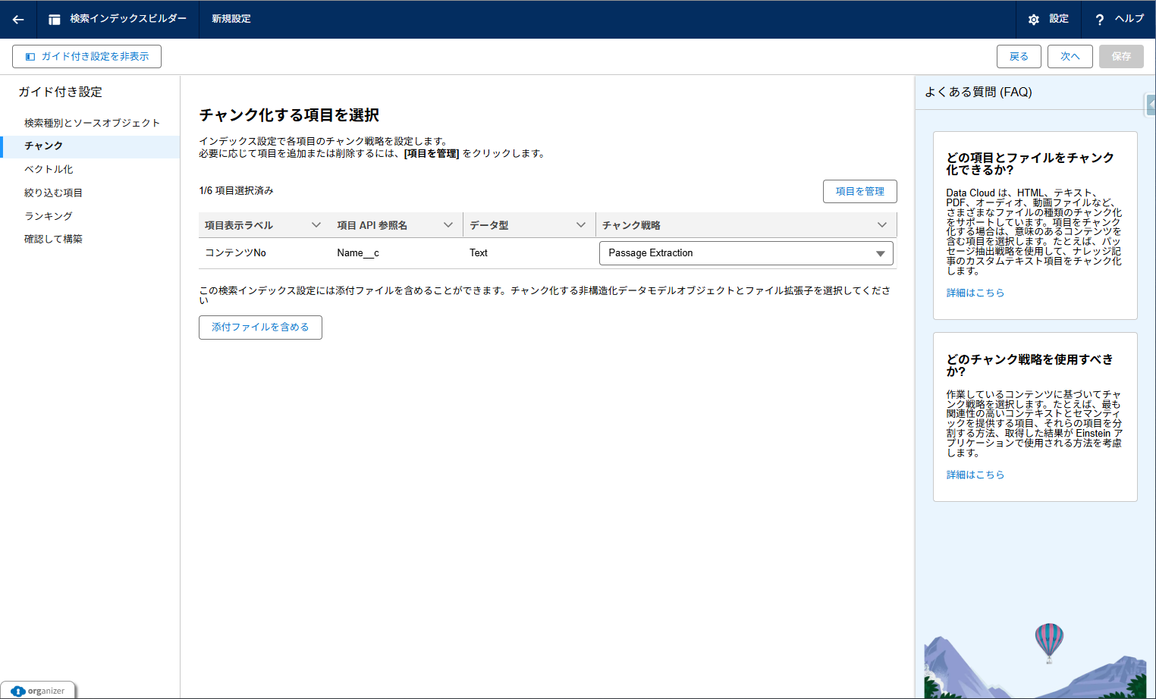Collapse the FAQ panel using edge handle
This screenshot has width=1156, height=699.
tap(1150, 105)
